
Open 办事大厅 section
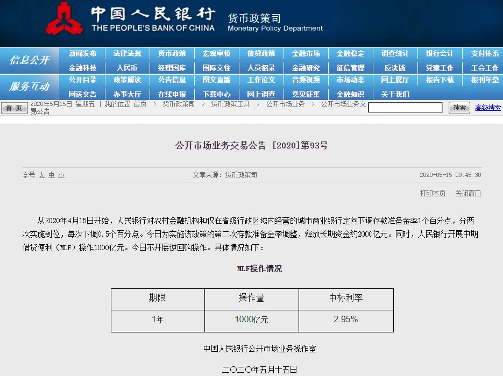[127, 94]
